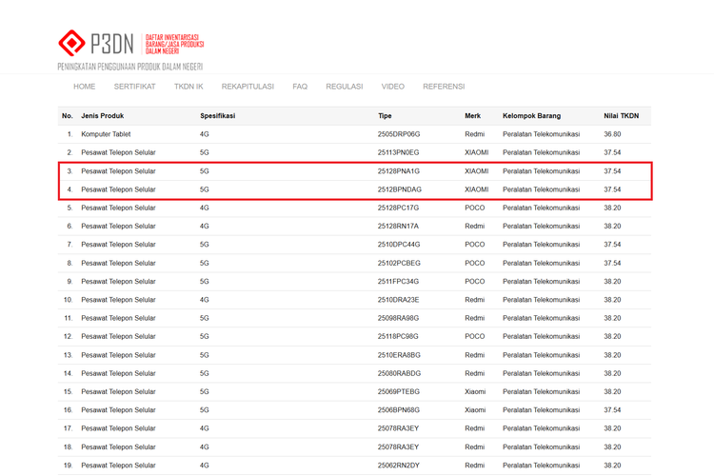Click type 2512BPNDAG in row 4
714x476 pixels.
[399, 189]
